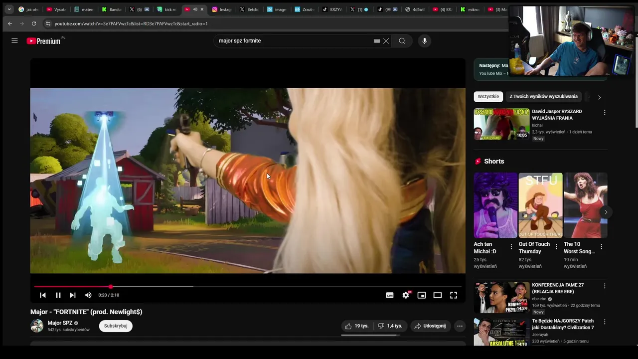Open the Civilization 7 video by Jeerayah
This screenshot has width=638, height=359.
coord(501,332)
